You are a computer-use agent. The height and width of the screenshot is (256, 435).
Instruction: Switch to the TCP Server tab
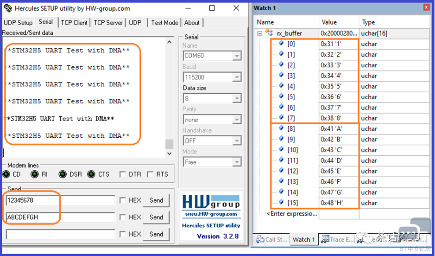108,23
